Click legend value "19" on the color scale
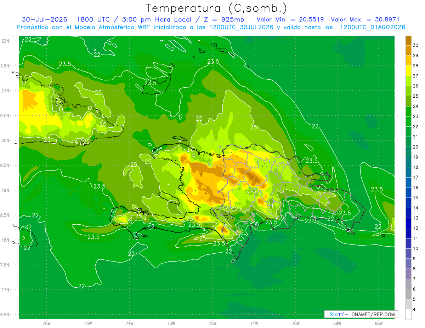Screen dimensions: 425x328 click(416, 157)
